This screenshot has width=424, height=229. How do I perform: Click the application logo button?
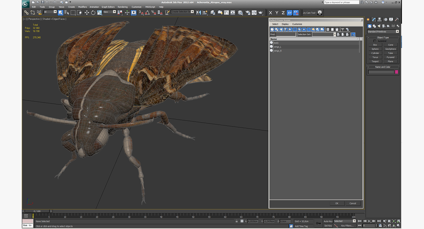(26, 4)
